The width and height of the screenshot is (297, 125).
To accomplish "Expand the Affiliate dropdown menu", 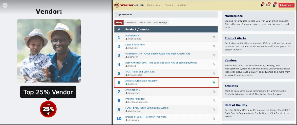I will click(x=183, y=5).
